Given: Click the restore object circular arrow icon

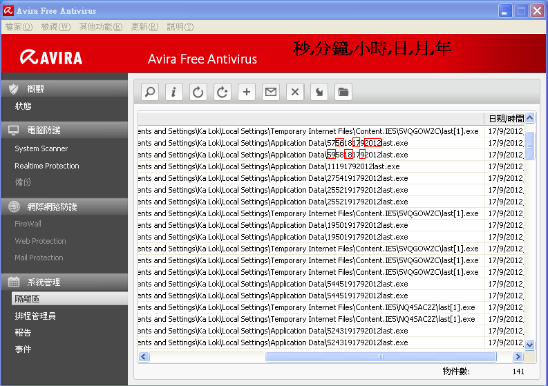Looking at the screenshot, I should [198, 92].
